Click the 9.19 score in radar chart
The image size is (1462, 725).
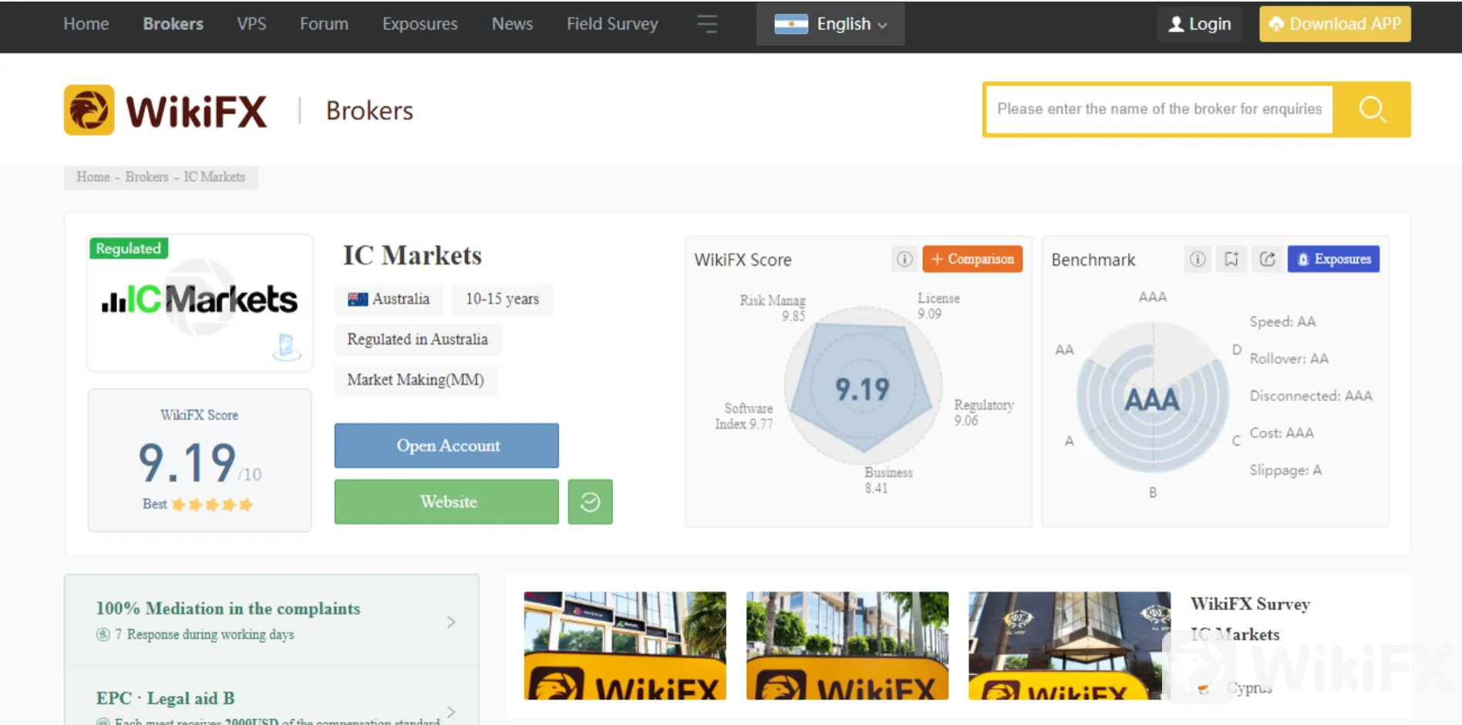pos(862,389)
